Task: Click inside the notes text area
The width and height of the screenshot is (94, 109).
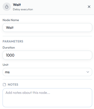Action: (x=47, y=98)
